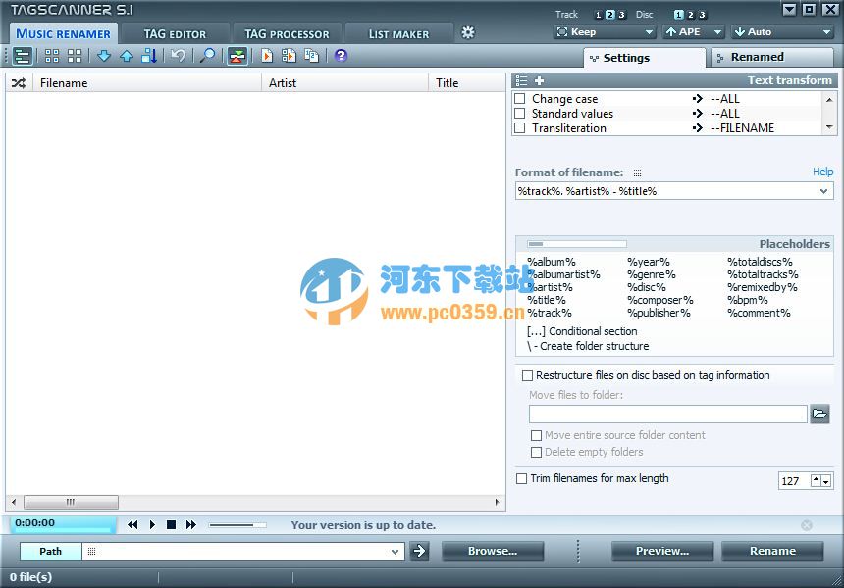Select the shuffle icon in the Filename column header
The width and height of the screenshot is (844, 588).
click(18, 82)
